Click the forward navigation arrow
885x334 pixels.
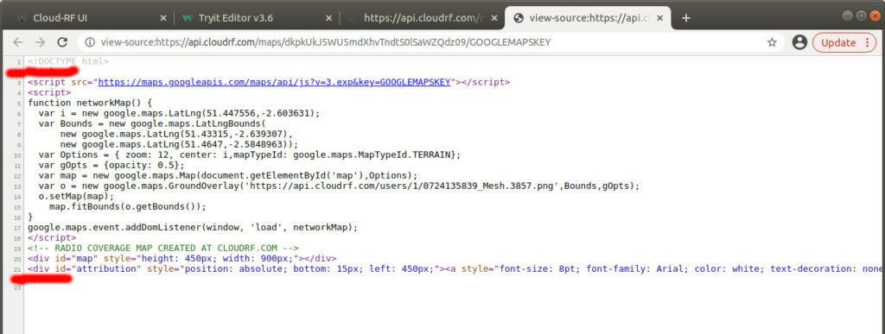40,42
